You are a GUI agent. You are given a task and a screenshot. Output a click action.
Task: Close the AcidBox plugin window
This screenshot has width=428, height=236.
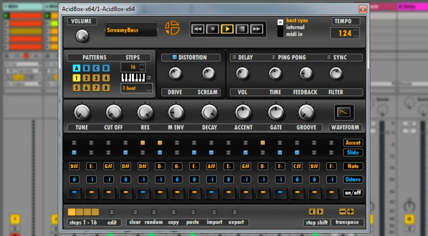tap(363, 9)
